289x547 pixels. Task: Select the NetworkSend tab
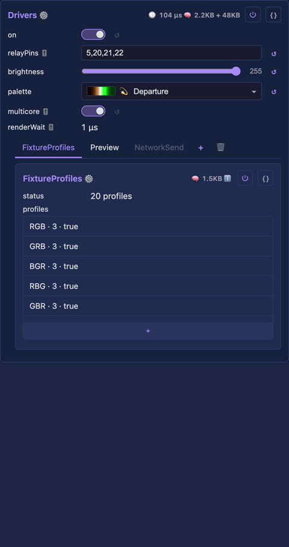[x=159, y=147]
